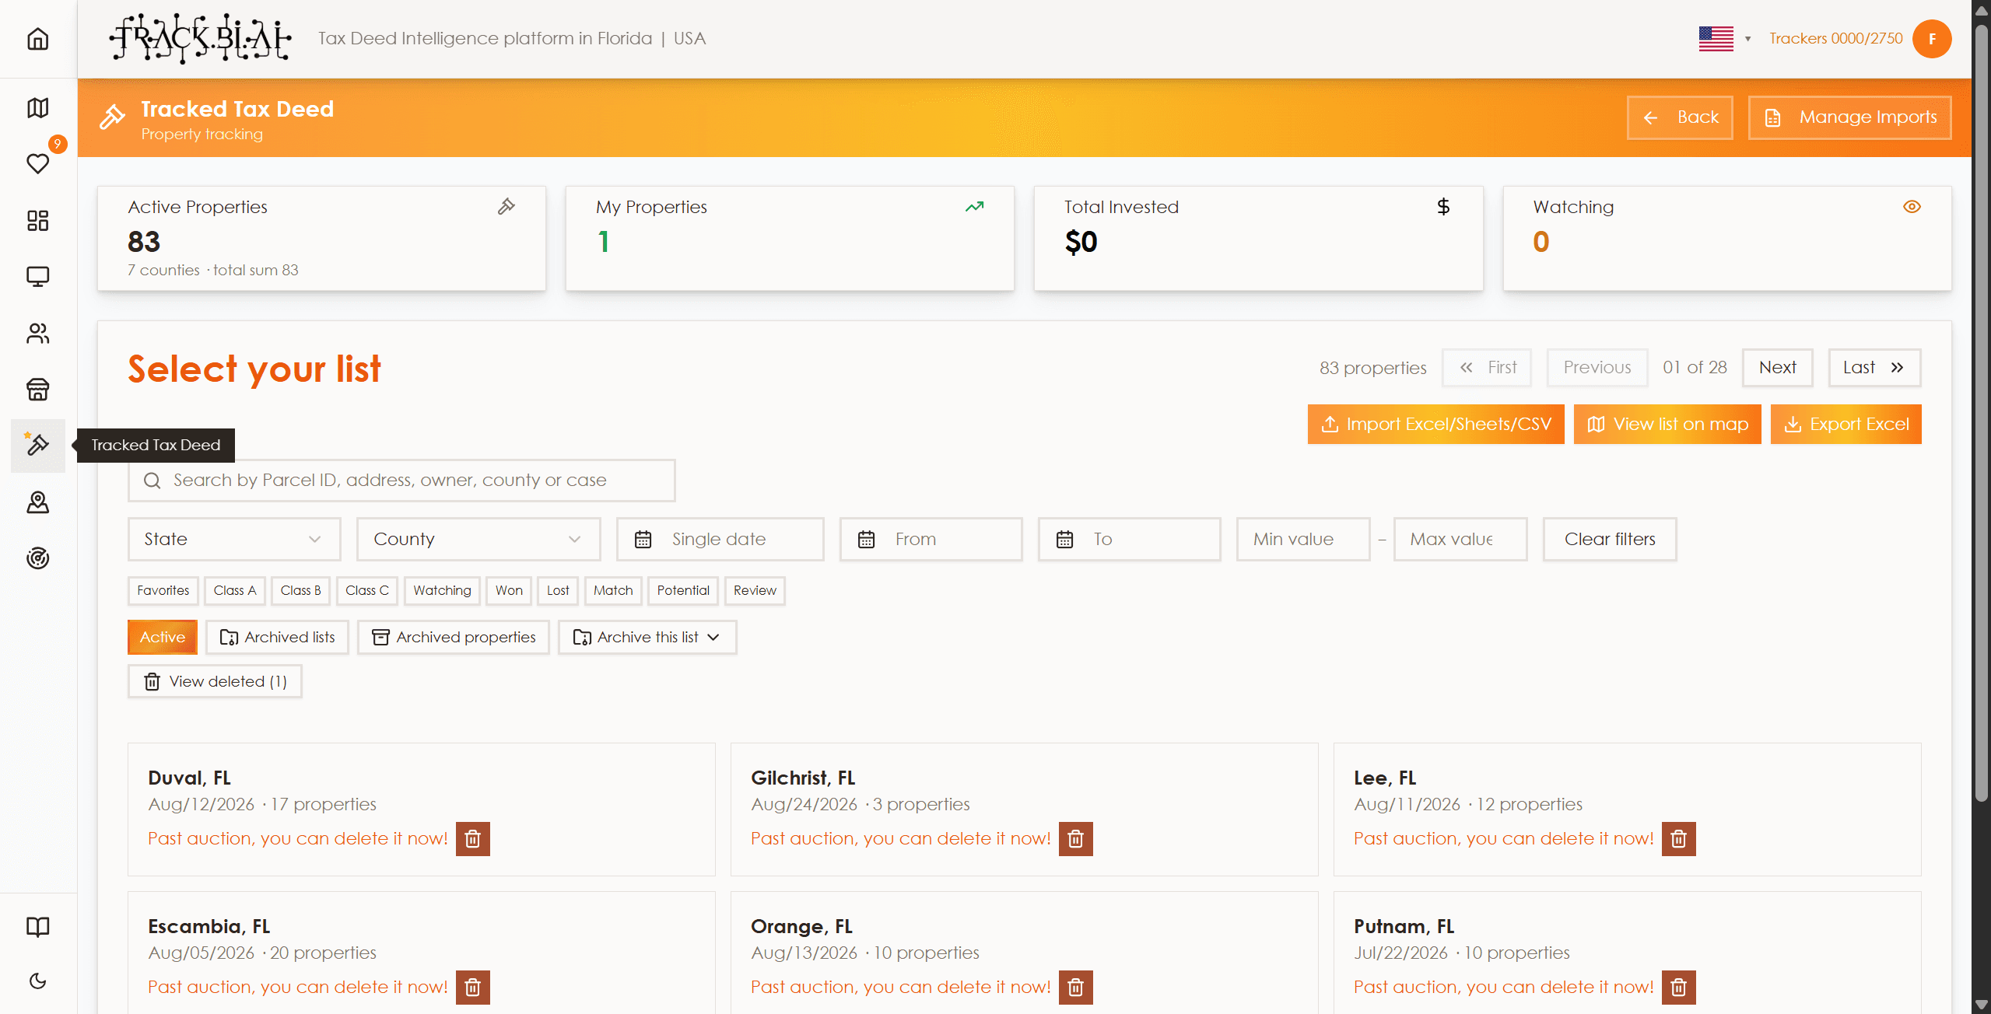The height and width of the screenshot is (1014, 1991).
Task: Click View list on map button
Action: click(x=1667, y=425)
